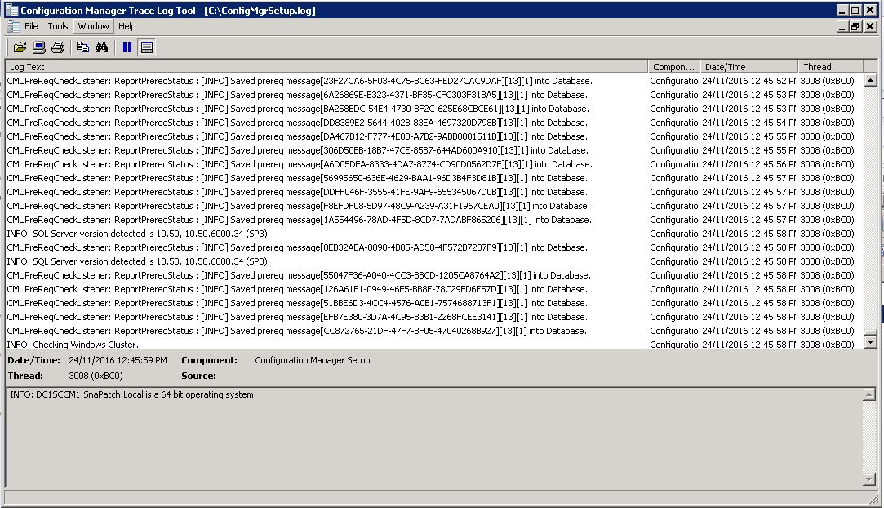Click the Open log file toolbar icon

coord(20,47)
